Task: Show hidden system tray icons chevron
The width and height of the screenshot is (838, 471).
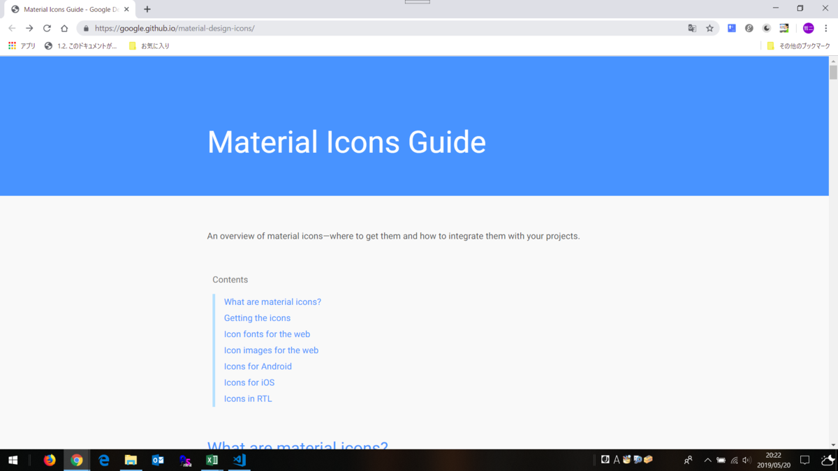Action: pos(707,460)
